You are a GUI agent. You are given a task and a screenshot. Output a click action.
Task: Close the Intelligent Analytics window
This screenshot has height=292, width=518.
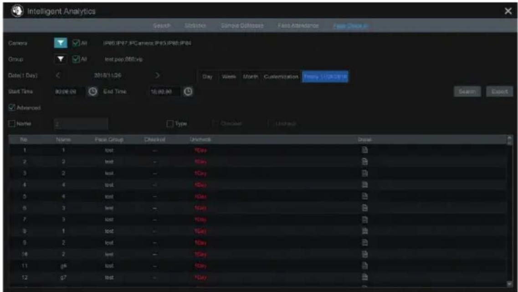(x=508, y=11)
